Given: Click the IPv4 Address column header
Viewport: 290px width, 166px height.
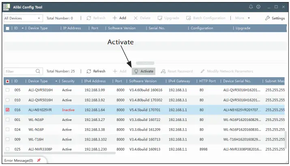Looking at the screenshot, I should point(95,81).
